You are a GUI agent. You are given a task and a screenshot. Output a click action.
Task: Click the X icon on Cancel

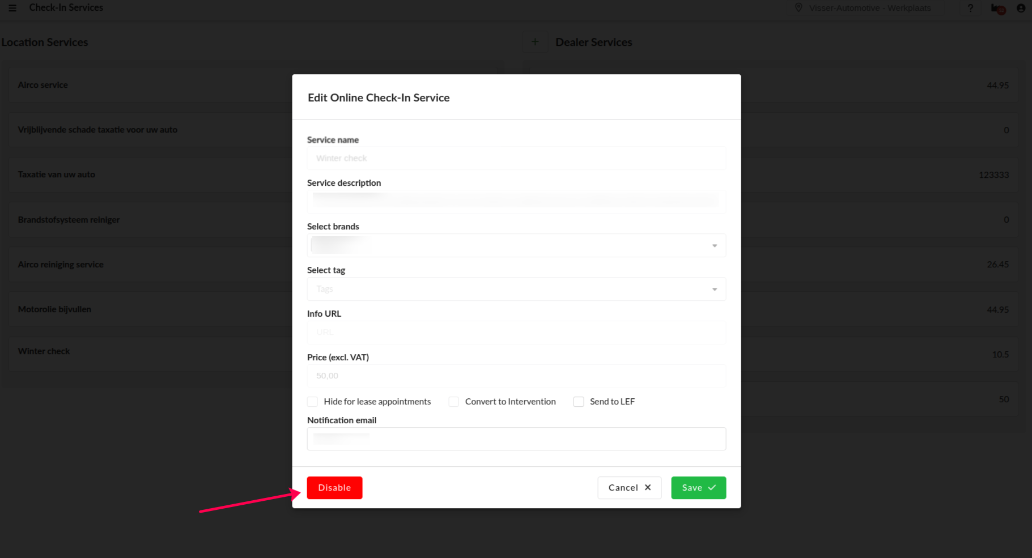pyautogui.click(x=648, y=488)
